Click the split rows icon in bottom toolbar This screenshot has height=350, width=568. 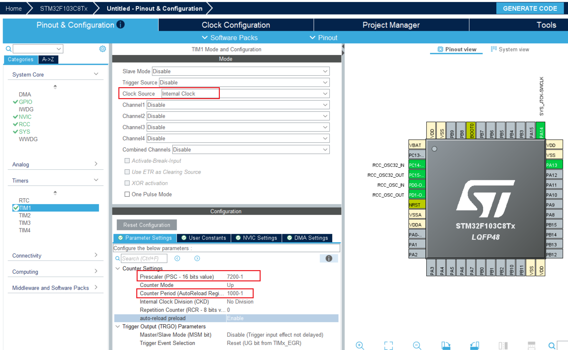(x=532, y=345)
